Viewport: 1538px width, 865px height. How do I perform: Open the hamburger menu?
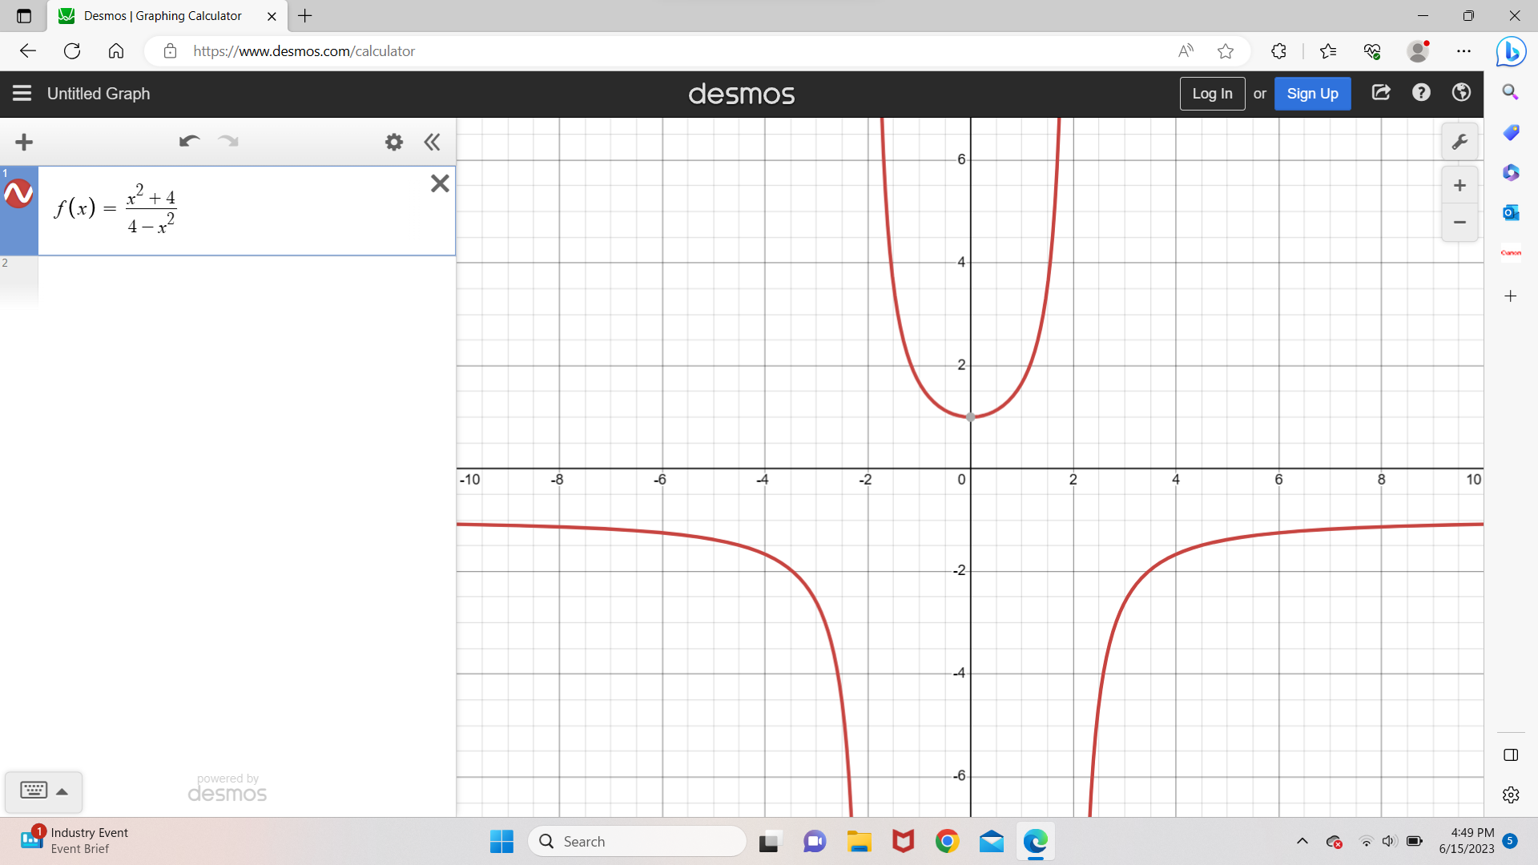click(21, 93)
